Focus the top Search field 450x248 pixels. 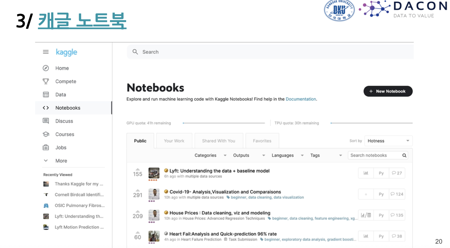tap(270, 52)
